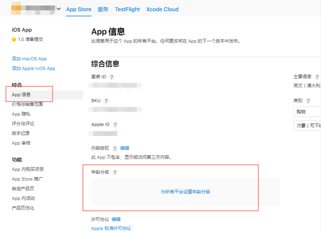
Task: Open the account switcher chevron dropdown
Action: pyautogui.click(x=59, y=9)
